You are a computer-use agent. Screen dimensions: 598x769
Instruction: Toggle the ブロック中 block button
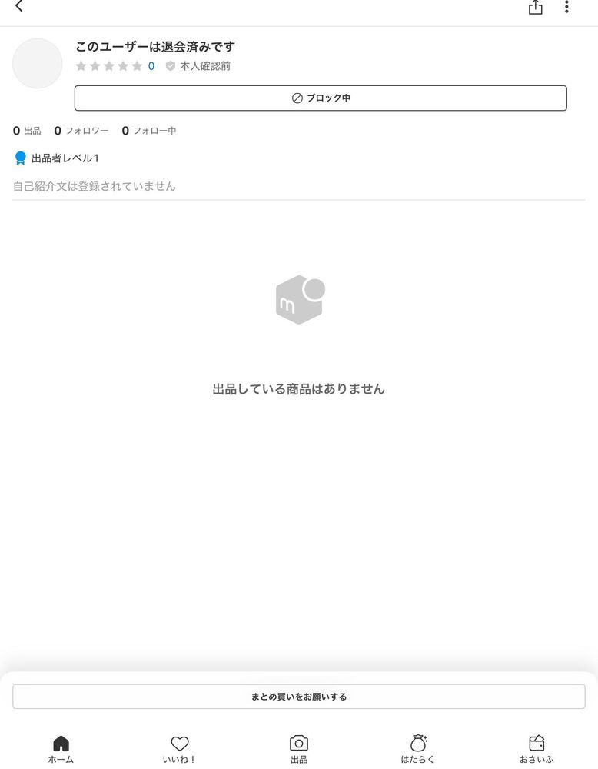(321, 98)
